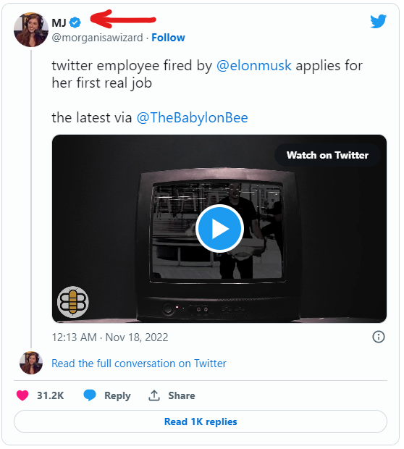Click the small avatar beside conversation link
This screenshot has width=404, height=449.
31,363
